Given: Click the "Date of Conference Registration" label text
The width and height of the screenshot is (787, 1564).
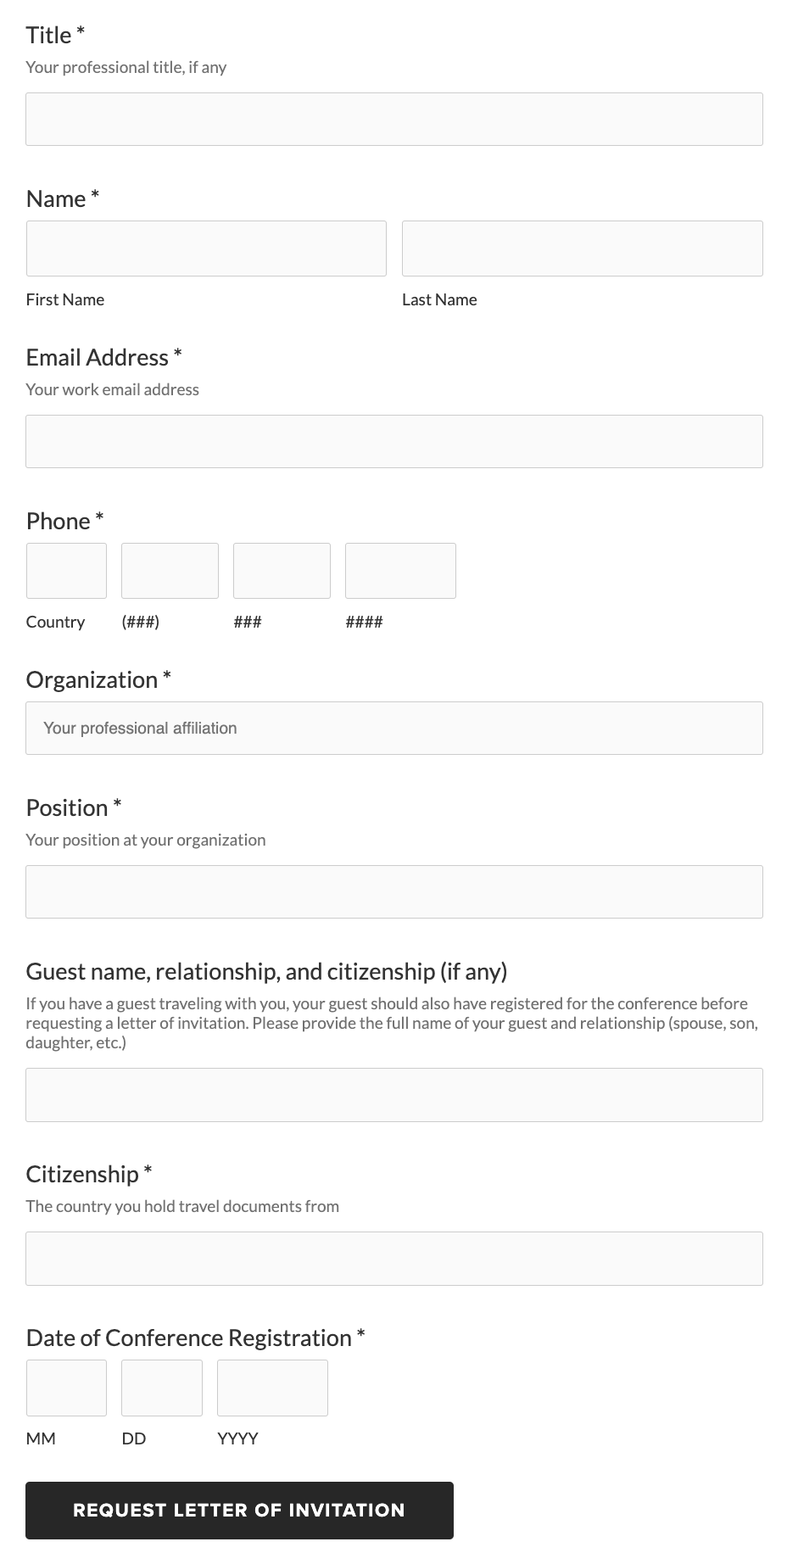Looking at the screenshot, I should [x=188, y=1338].
